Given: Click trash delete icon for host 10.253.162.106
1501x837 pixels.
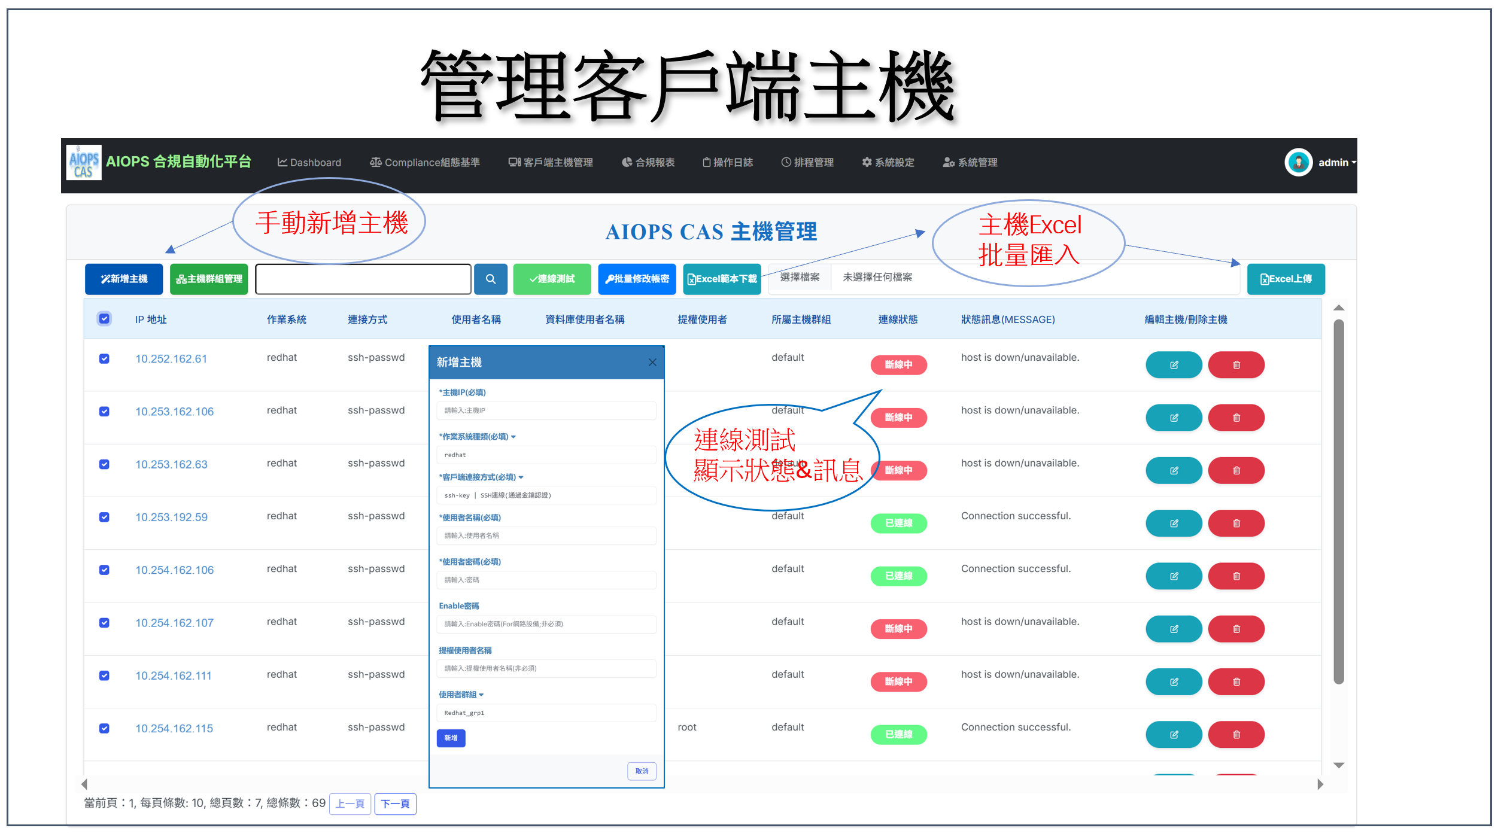Looking at the screenshot, I should click(1236, 418).
